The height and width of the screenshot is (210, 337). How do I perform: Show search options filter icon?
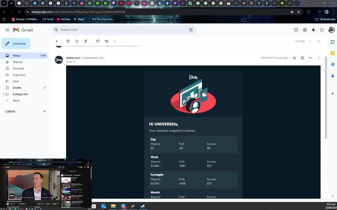tap(191, 30)
